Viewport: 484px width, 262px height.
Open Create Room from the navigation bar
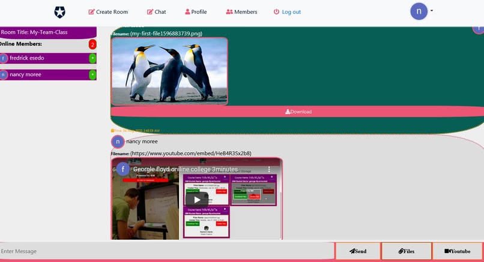(108, 12)
